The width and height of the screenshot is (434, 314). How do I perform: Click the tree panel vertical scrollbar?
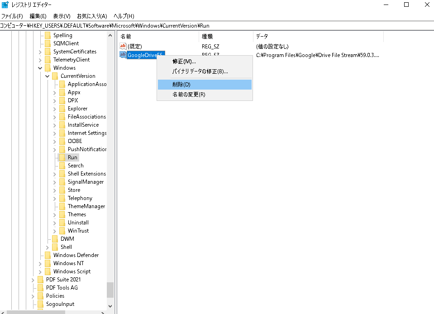pos(110,290)
